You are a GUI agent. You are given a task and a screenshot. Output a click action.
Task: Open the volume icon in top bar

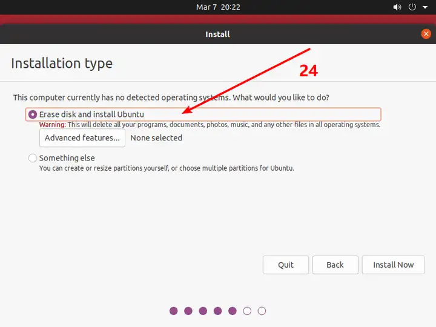tap(397, 7)
